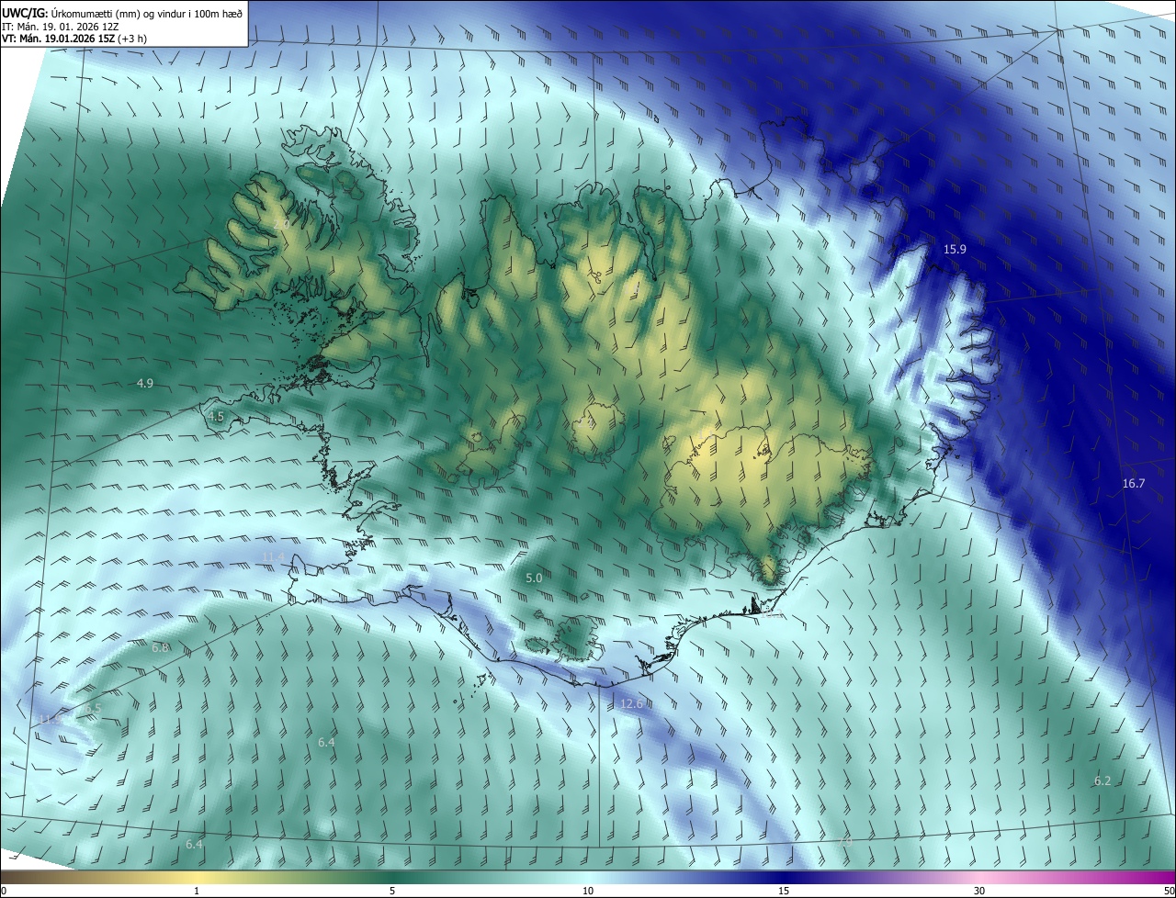Click the colorbar tick label 15
1176x898 pixels.
coord(784,891)
